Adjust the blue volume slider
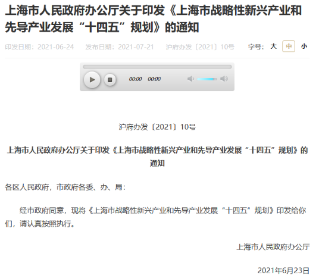 click(207, 79)
